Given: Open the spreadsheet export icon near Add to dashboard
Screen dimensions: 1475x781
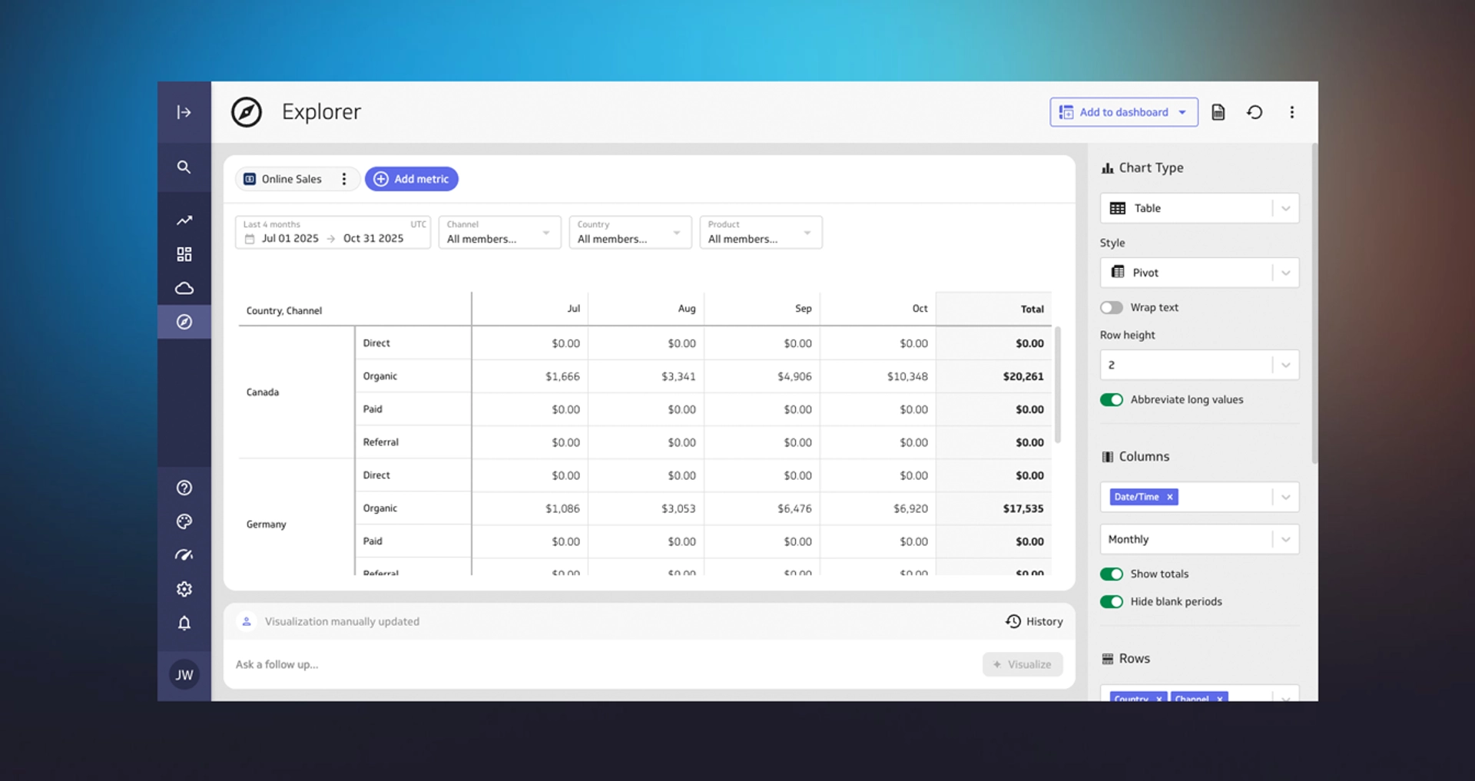Looking at the screenshot, I should tap(1218, 111).
